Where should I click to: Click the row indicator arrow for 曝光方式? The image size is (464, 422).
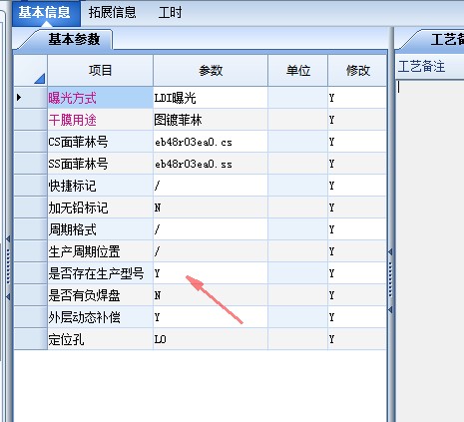(x=19, y=98)
